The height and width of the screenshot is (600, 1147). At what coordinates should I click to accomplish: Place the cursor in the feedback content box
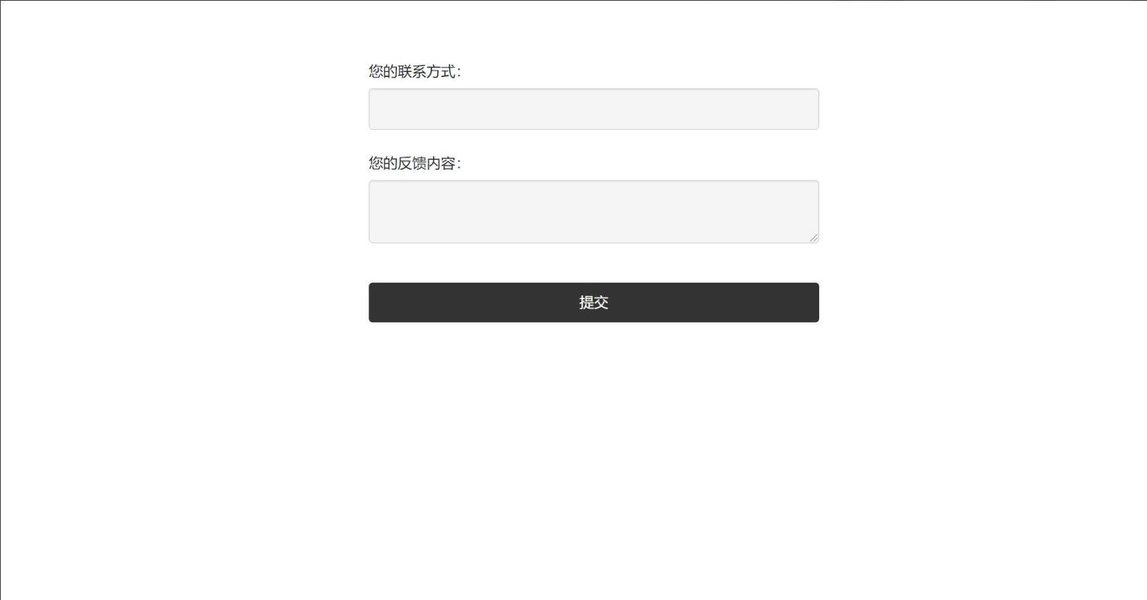click(x=593, y=212)
